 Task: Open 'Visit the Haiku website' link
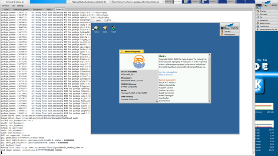click(168, 72)
